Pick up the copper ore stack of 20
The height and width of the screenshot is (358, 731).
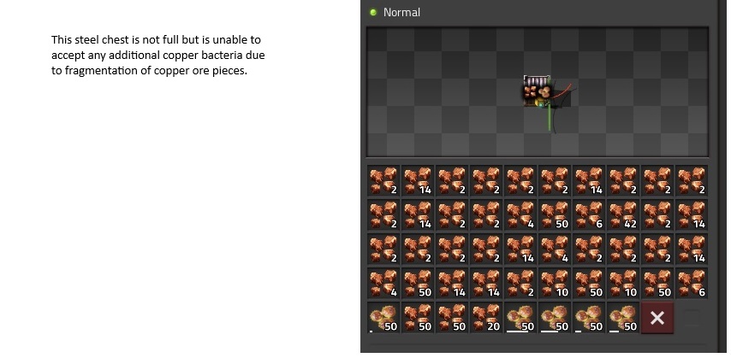pyautogui.click(x=486, y=318)
